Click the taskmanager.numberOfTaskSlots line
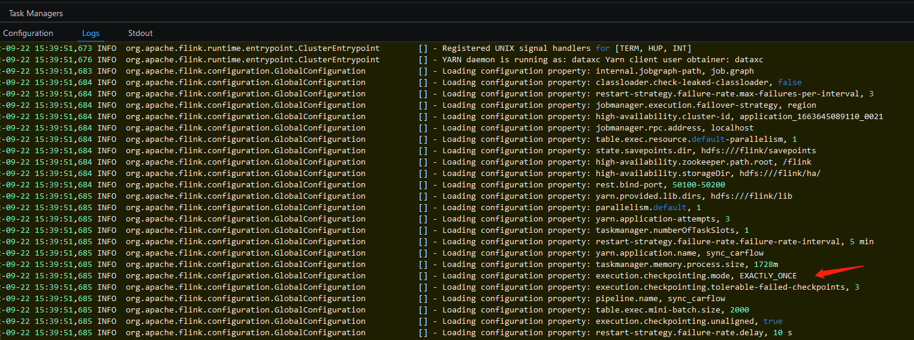The width and height of the screenshot is (914, 340). point(375,230)
